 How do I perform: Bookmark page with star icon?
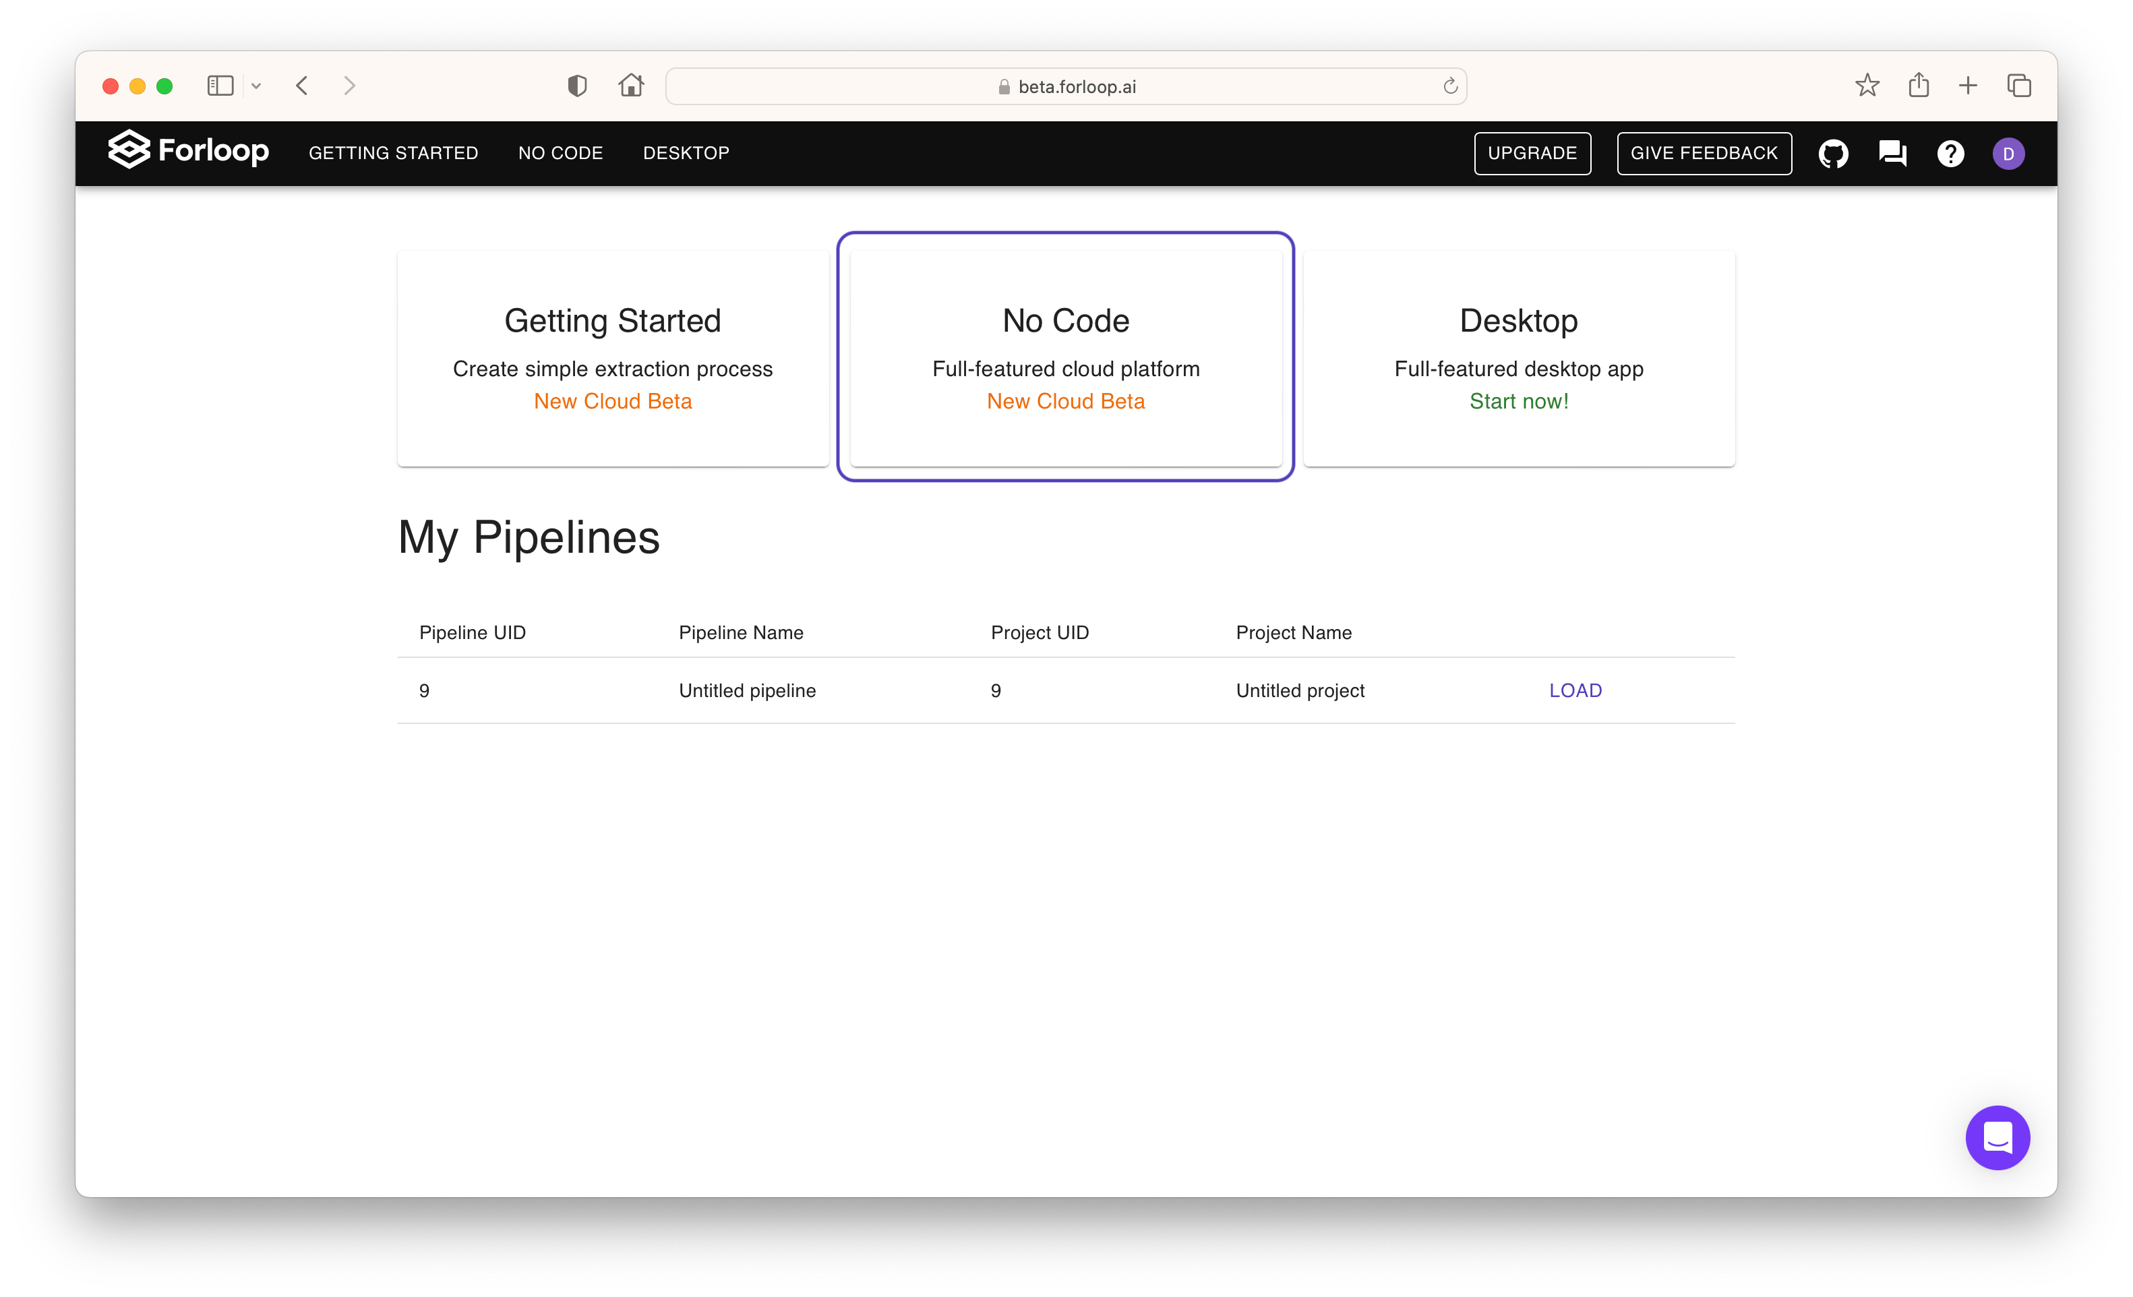point(1867,86)
